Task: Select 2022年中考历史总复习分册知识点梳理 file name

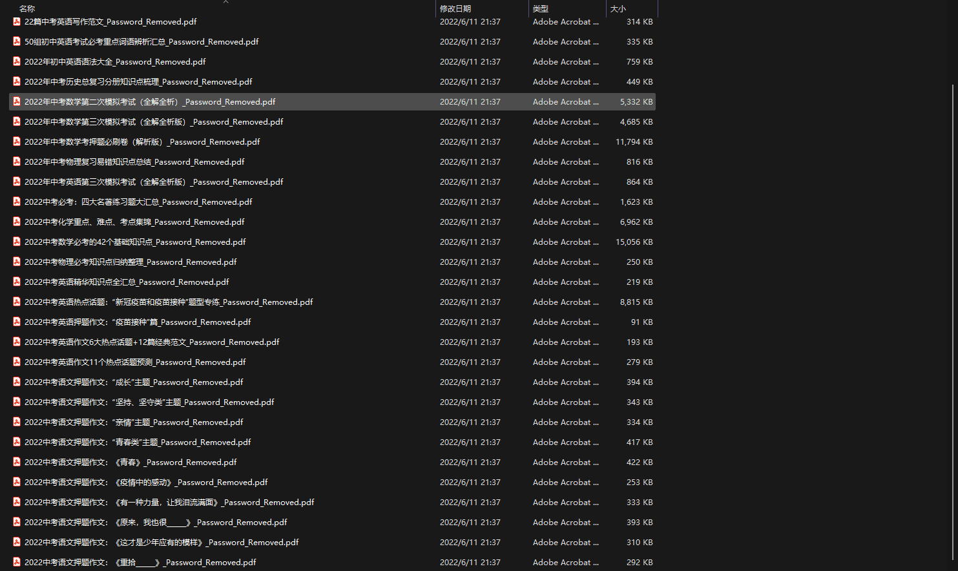Action: coord(138,82)
